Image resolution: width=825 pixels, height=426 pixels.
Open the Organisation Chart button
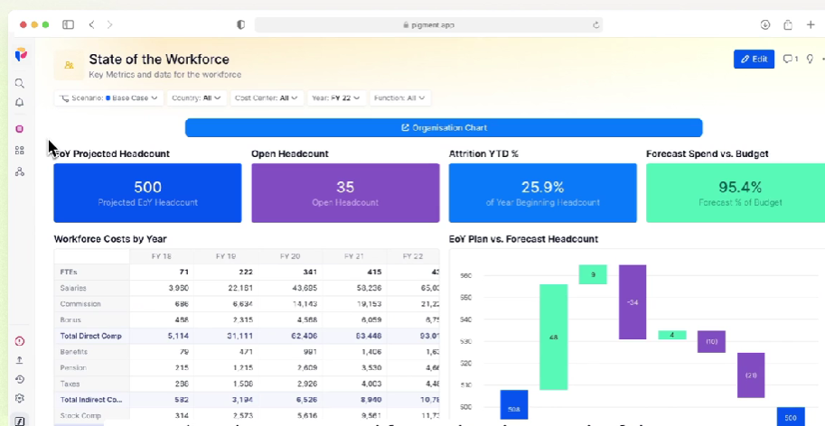click(444, 127)
